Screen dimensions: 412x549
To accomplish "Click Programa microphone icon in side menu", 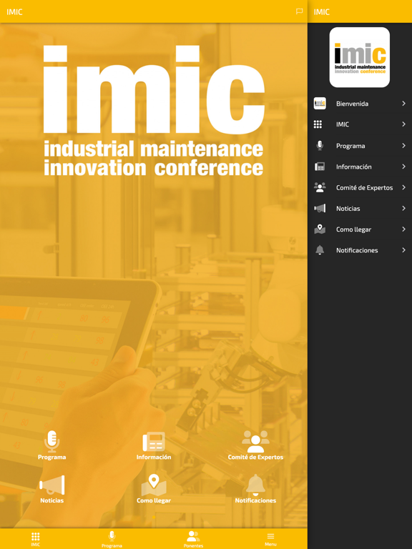I will (320, 145).
